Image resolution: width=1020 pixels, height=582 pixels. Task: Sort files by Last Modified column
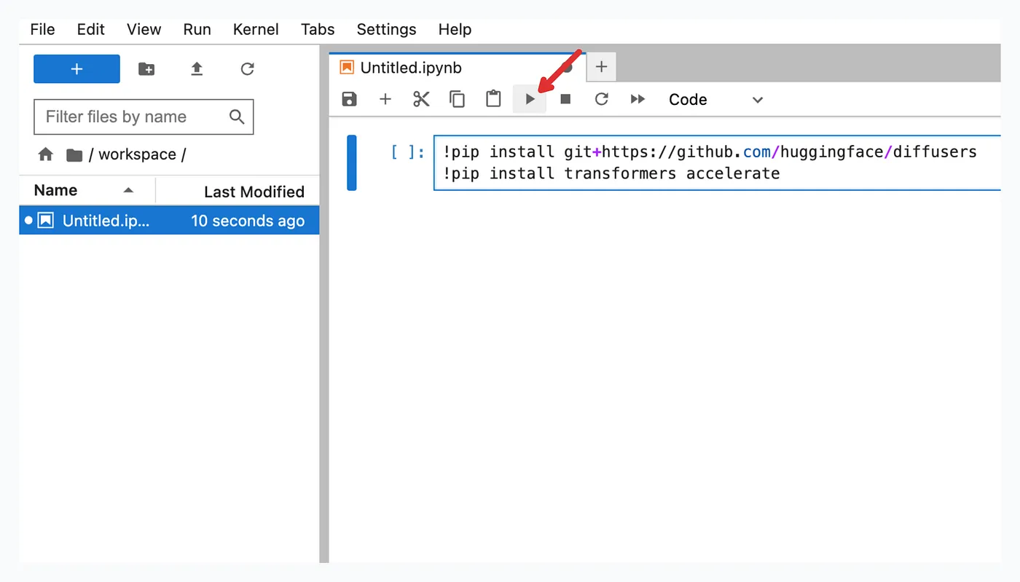point(238,192)
